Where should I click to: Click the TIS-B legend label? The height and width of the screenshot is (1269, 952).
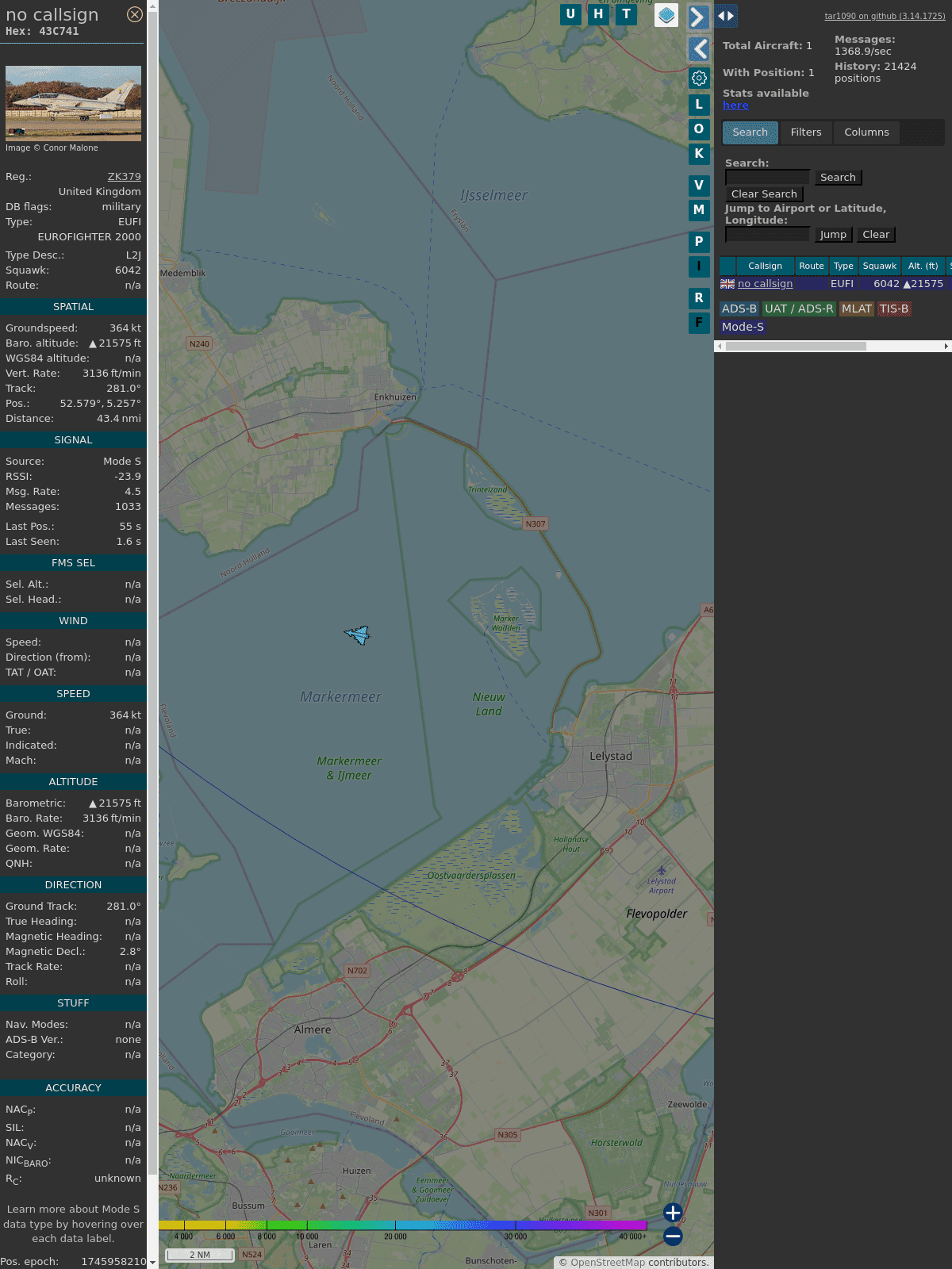pos(894,309)
